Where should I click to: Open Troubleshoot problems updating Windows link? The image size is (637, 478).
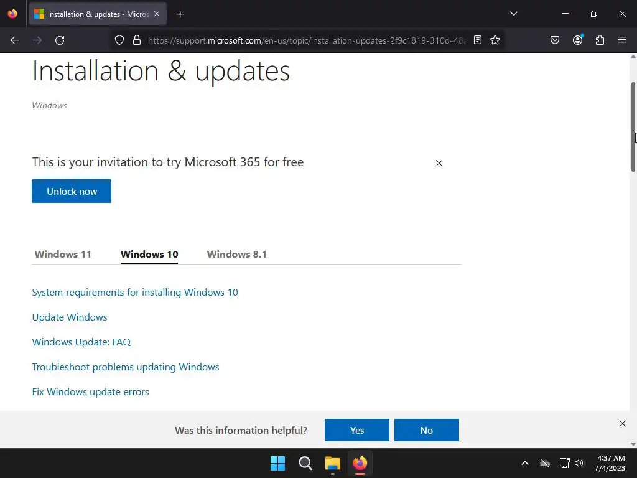click(126, 367)
